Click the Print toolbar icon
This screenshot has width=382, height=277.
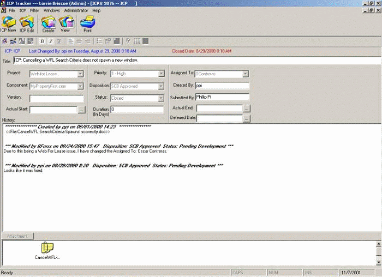click(87, 23)
